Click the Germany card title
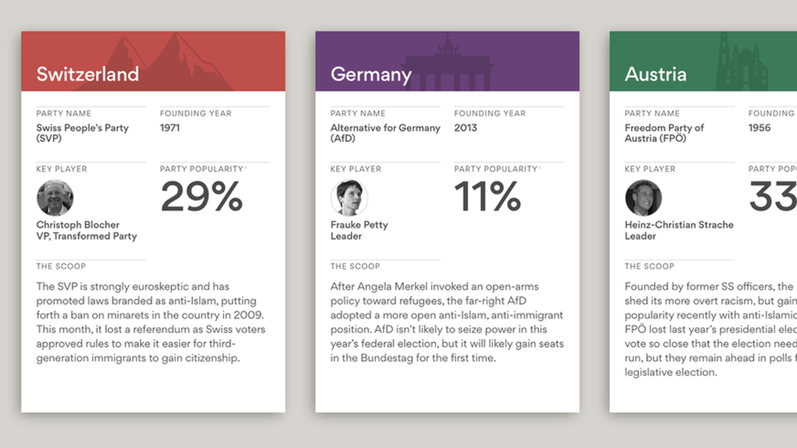This screenshot has height=448, width=797. [371, 75]
